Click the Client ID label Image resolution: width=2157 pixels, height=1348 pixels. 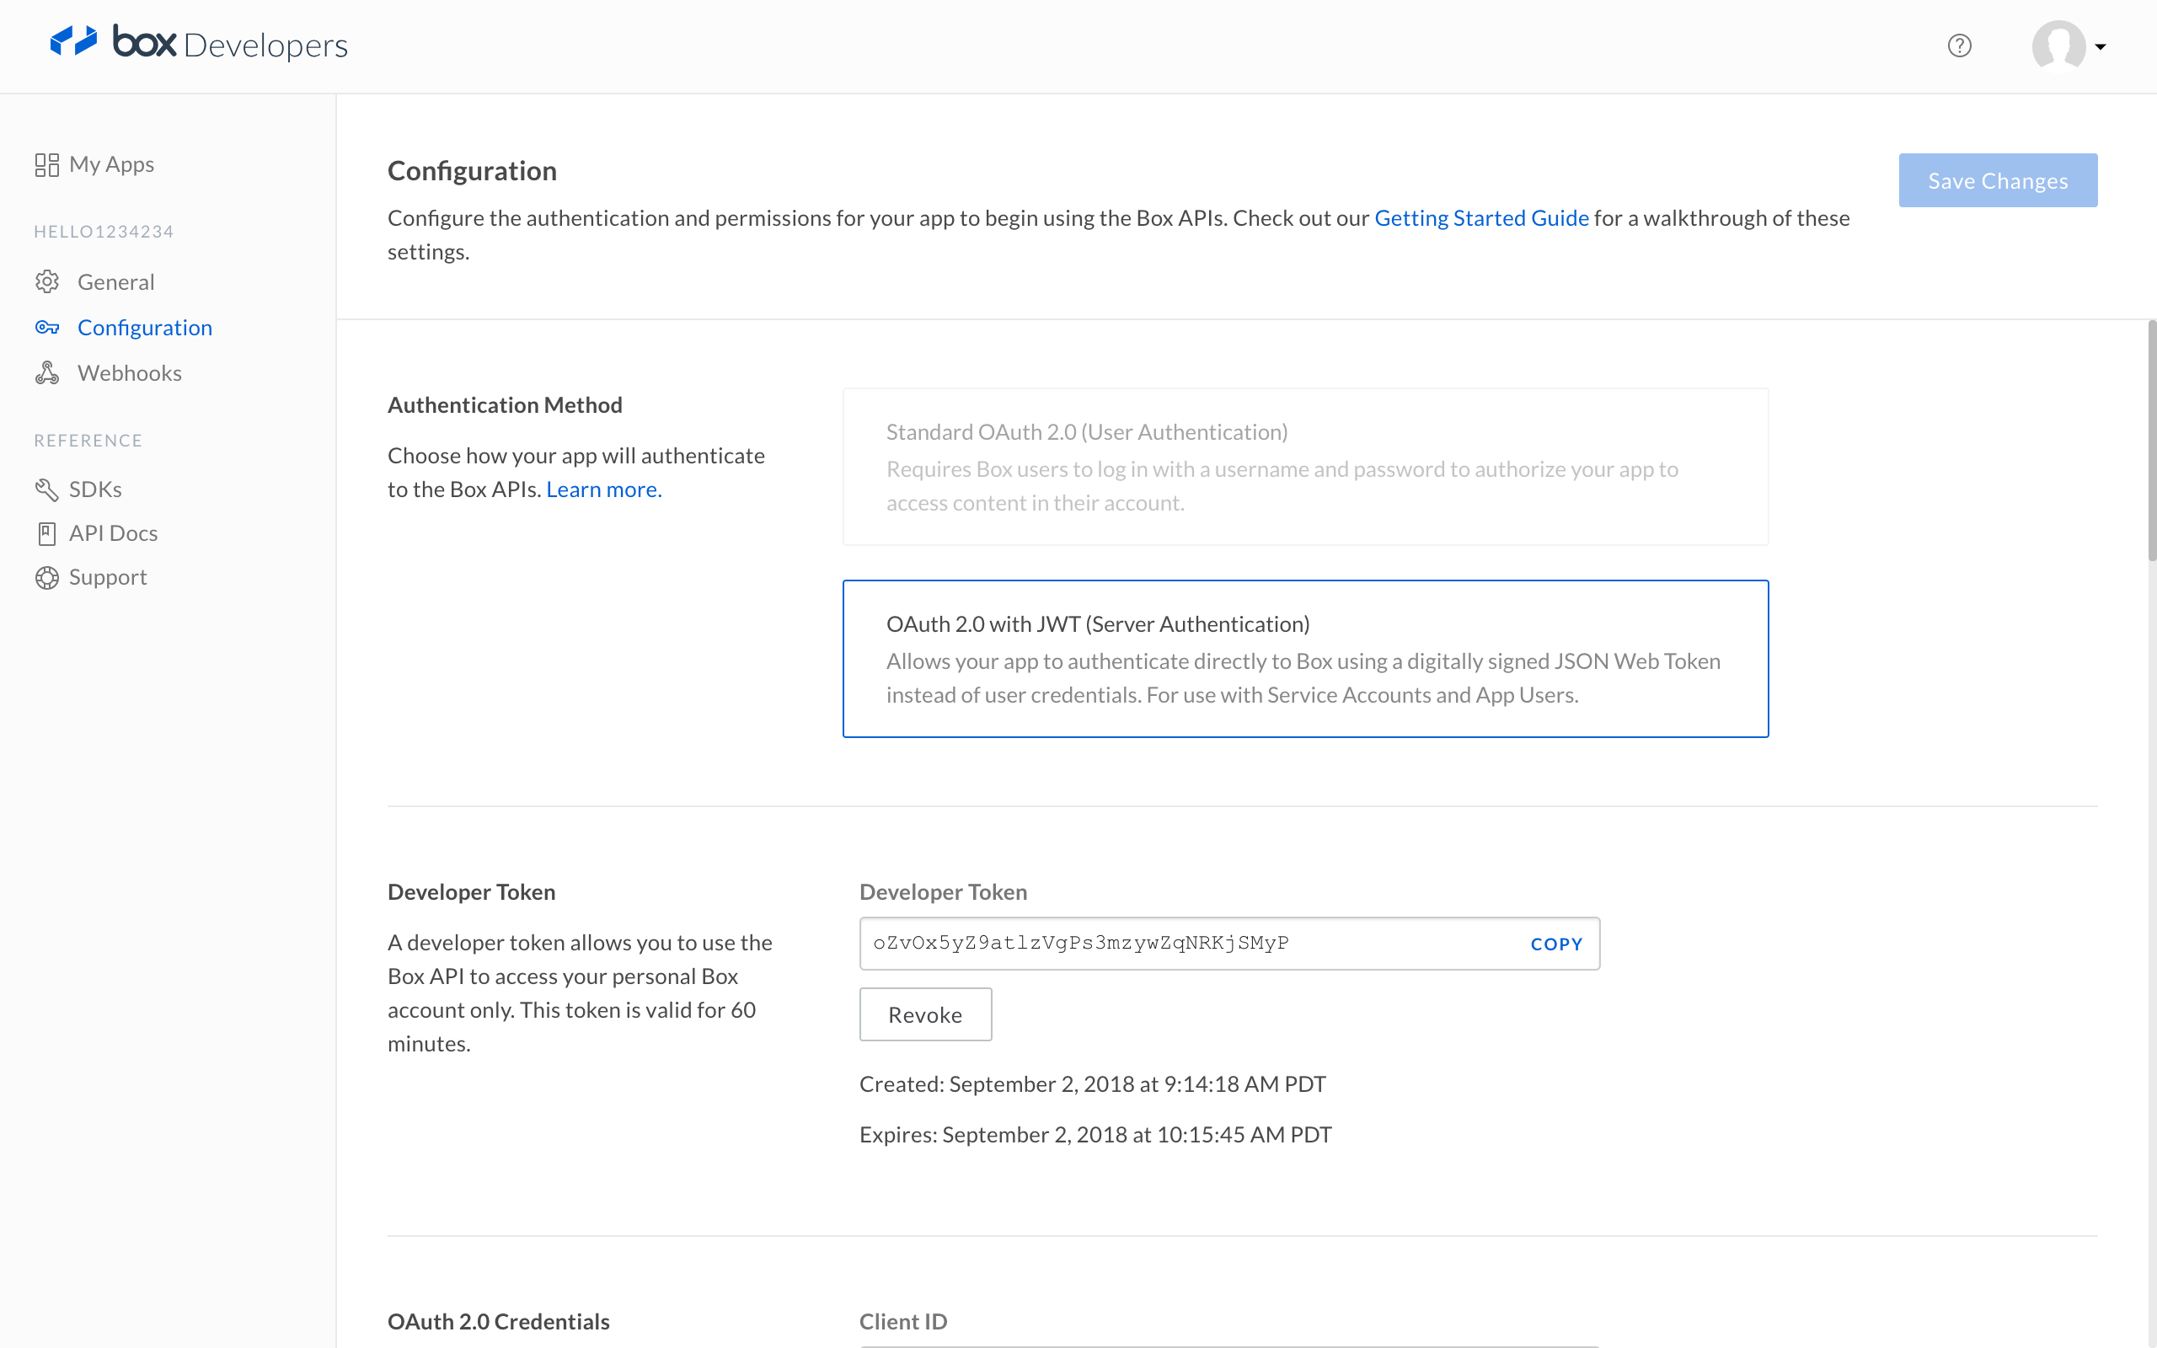click(903, 1321)
